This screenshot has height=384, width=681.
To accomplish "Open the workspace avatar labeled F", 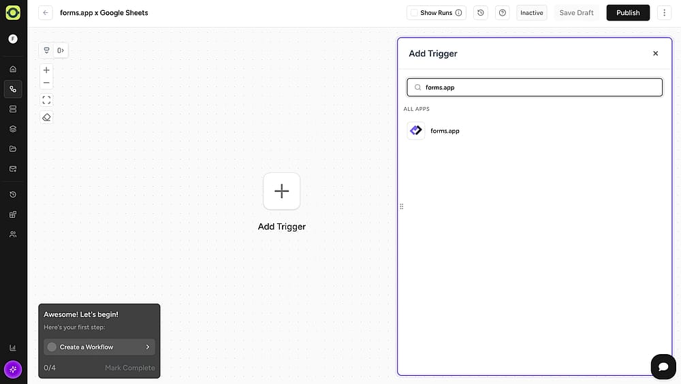I will (13, 39).
